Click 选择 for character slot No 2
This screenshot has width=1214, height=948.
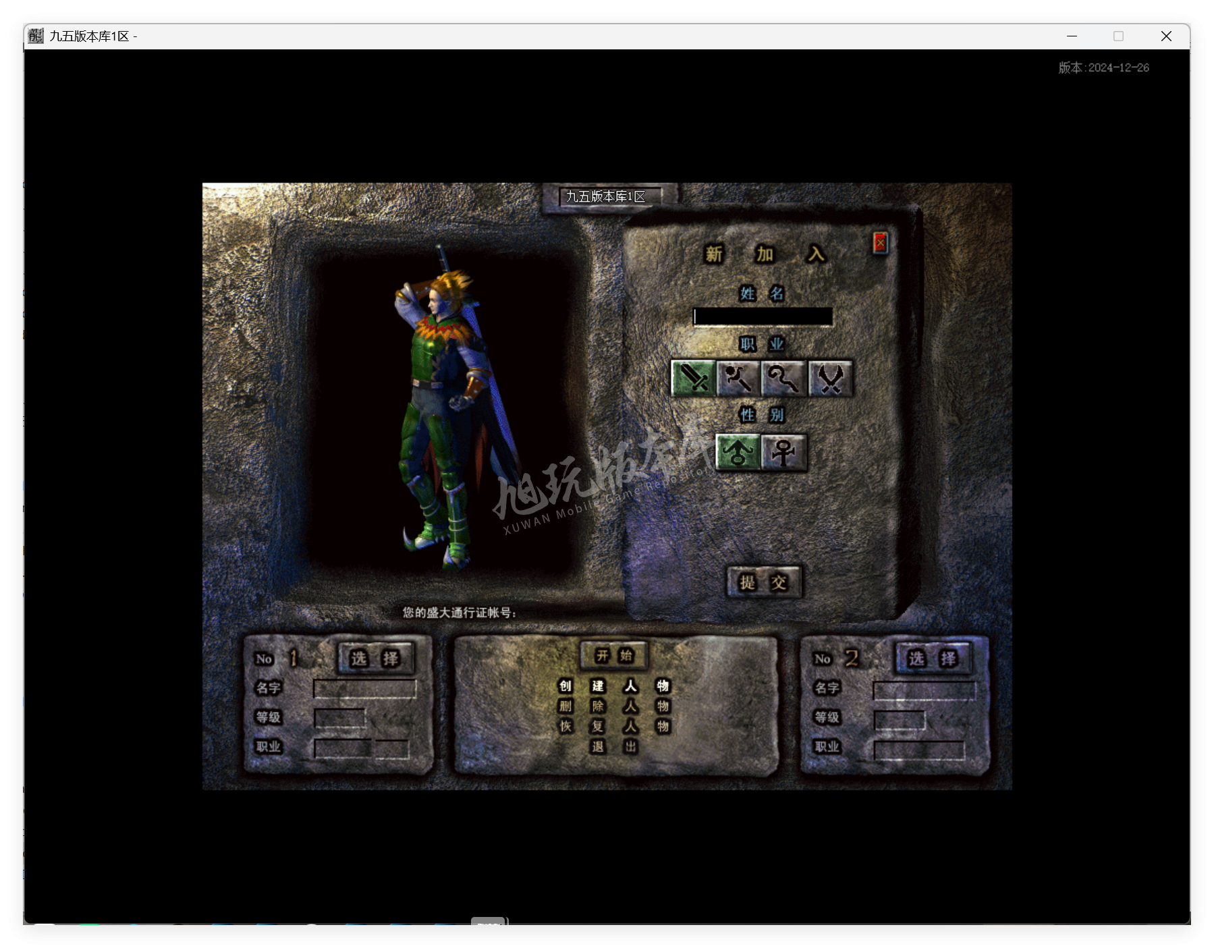pos(933,659)
